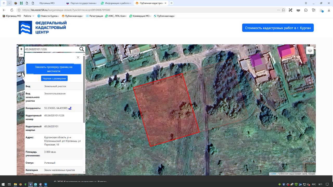This screenshot has height=187, width=333.
Task: Click the route icon next to coordinates
Action: point(70,108)
